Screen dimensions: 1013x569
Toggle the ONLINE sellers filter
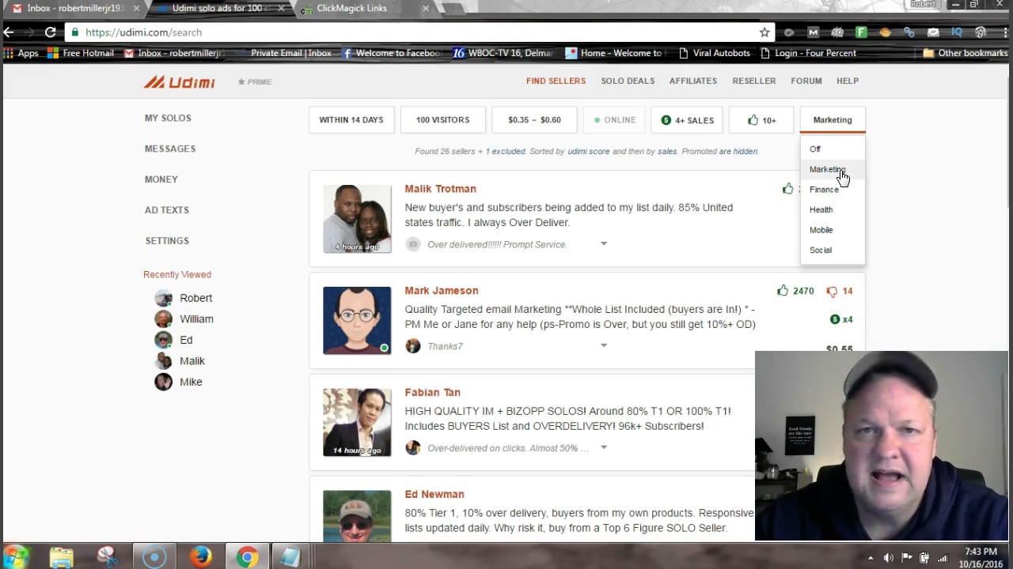[x=615, y=120]
